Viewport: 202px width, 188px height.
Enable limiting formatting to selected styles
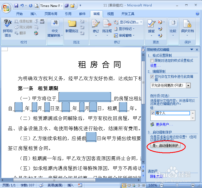152,60
